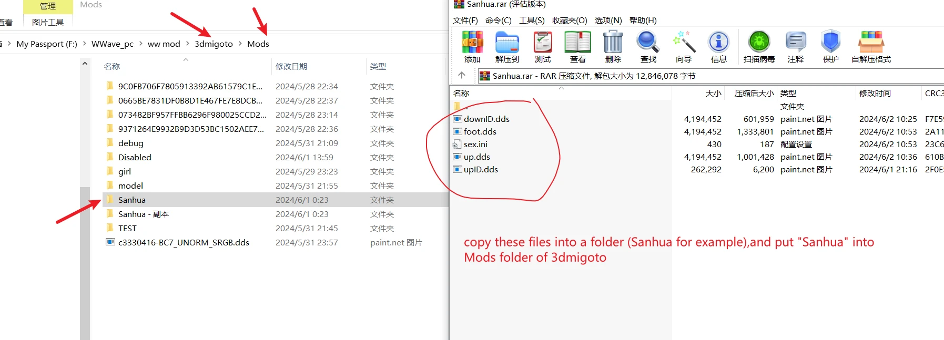Select the Sanhua folder in Explorer

click(132, 200)
